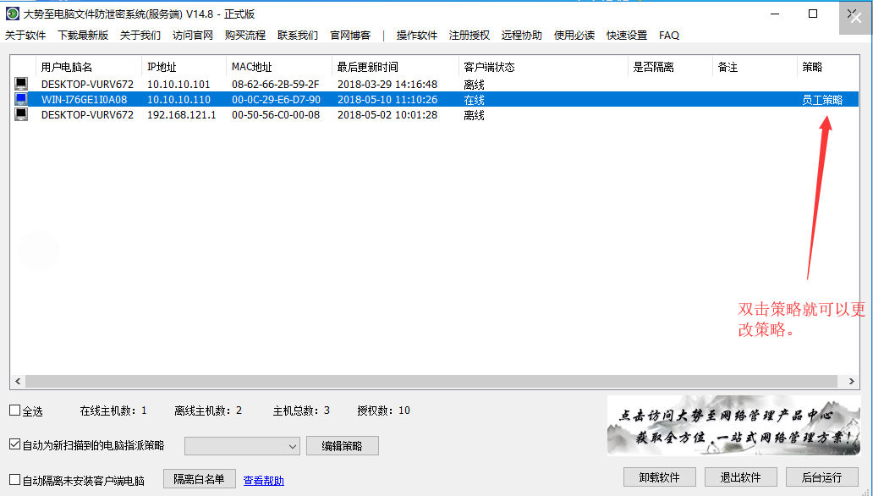Screen dimensions: 873x496
Task: Open the 注册授权 menu
Action: click(x=469, y=36)
